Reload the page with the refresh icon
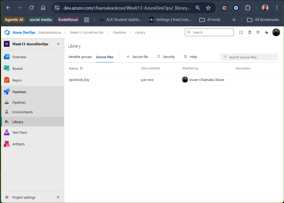The image size is (284, 203). pyautogui.click(x=32, y=8)
